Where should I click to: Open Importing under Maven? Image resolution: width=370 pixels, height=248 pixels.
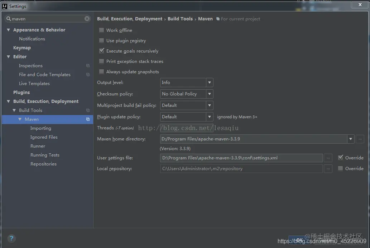40,128
